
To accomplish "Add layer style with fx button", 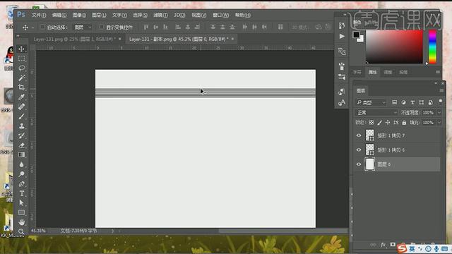I will [383, 245].
